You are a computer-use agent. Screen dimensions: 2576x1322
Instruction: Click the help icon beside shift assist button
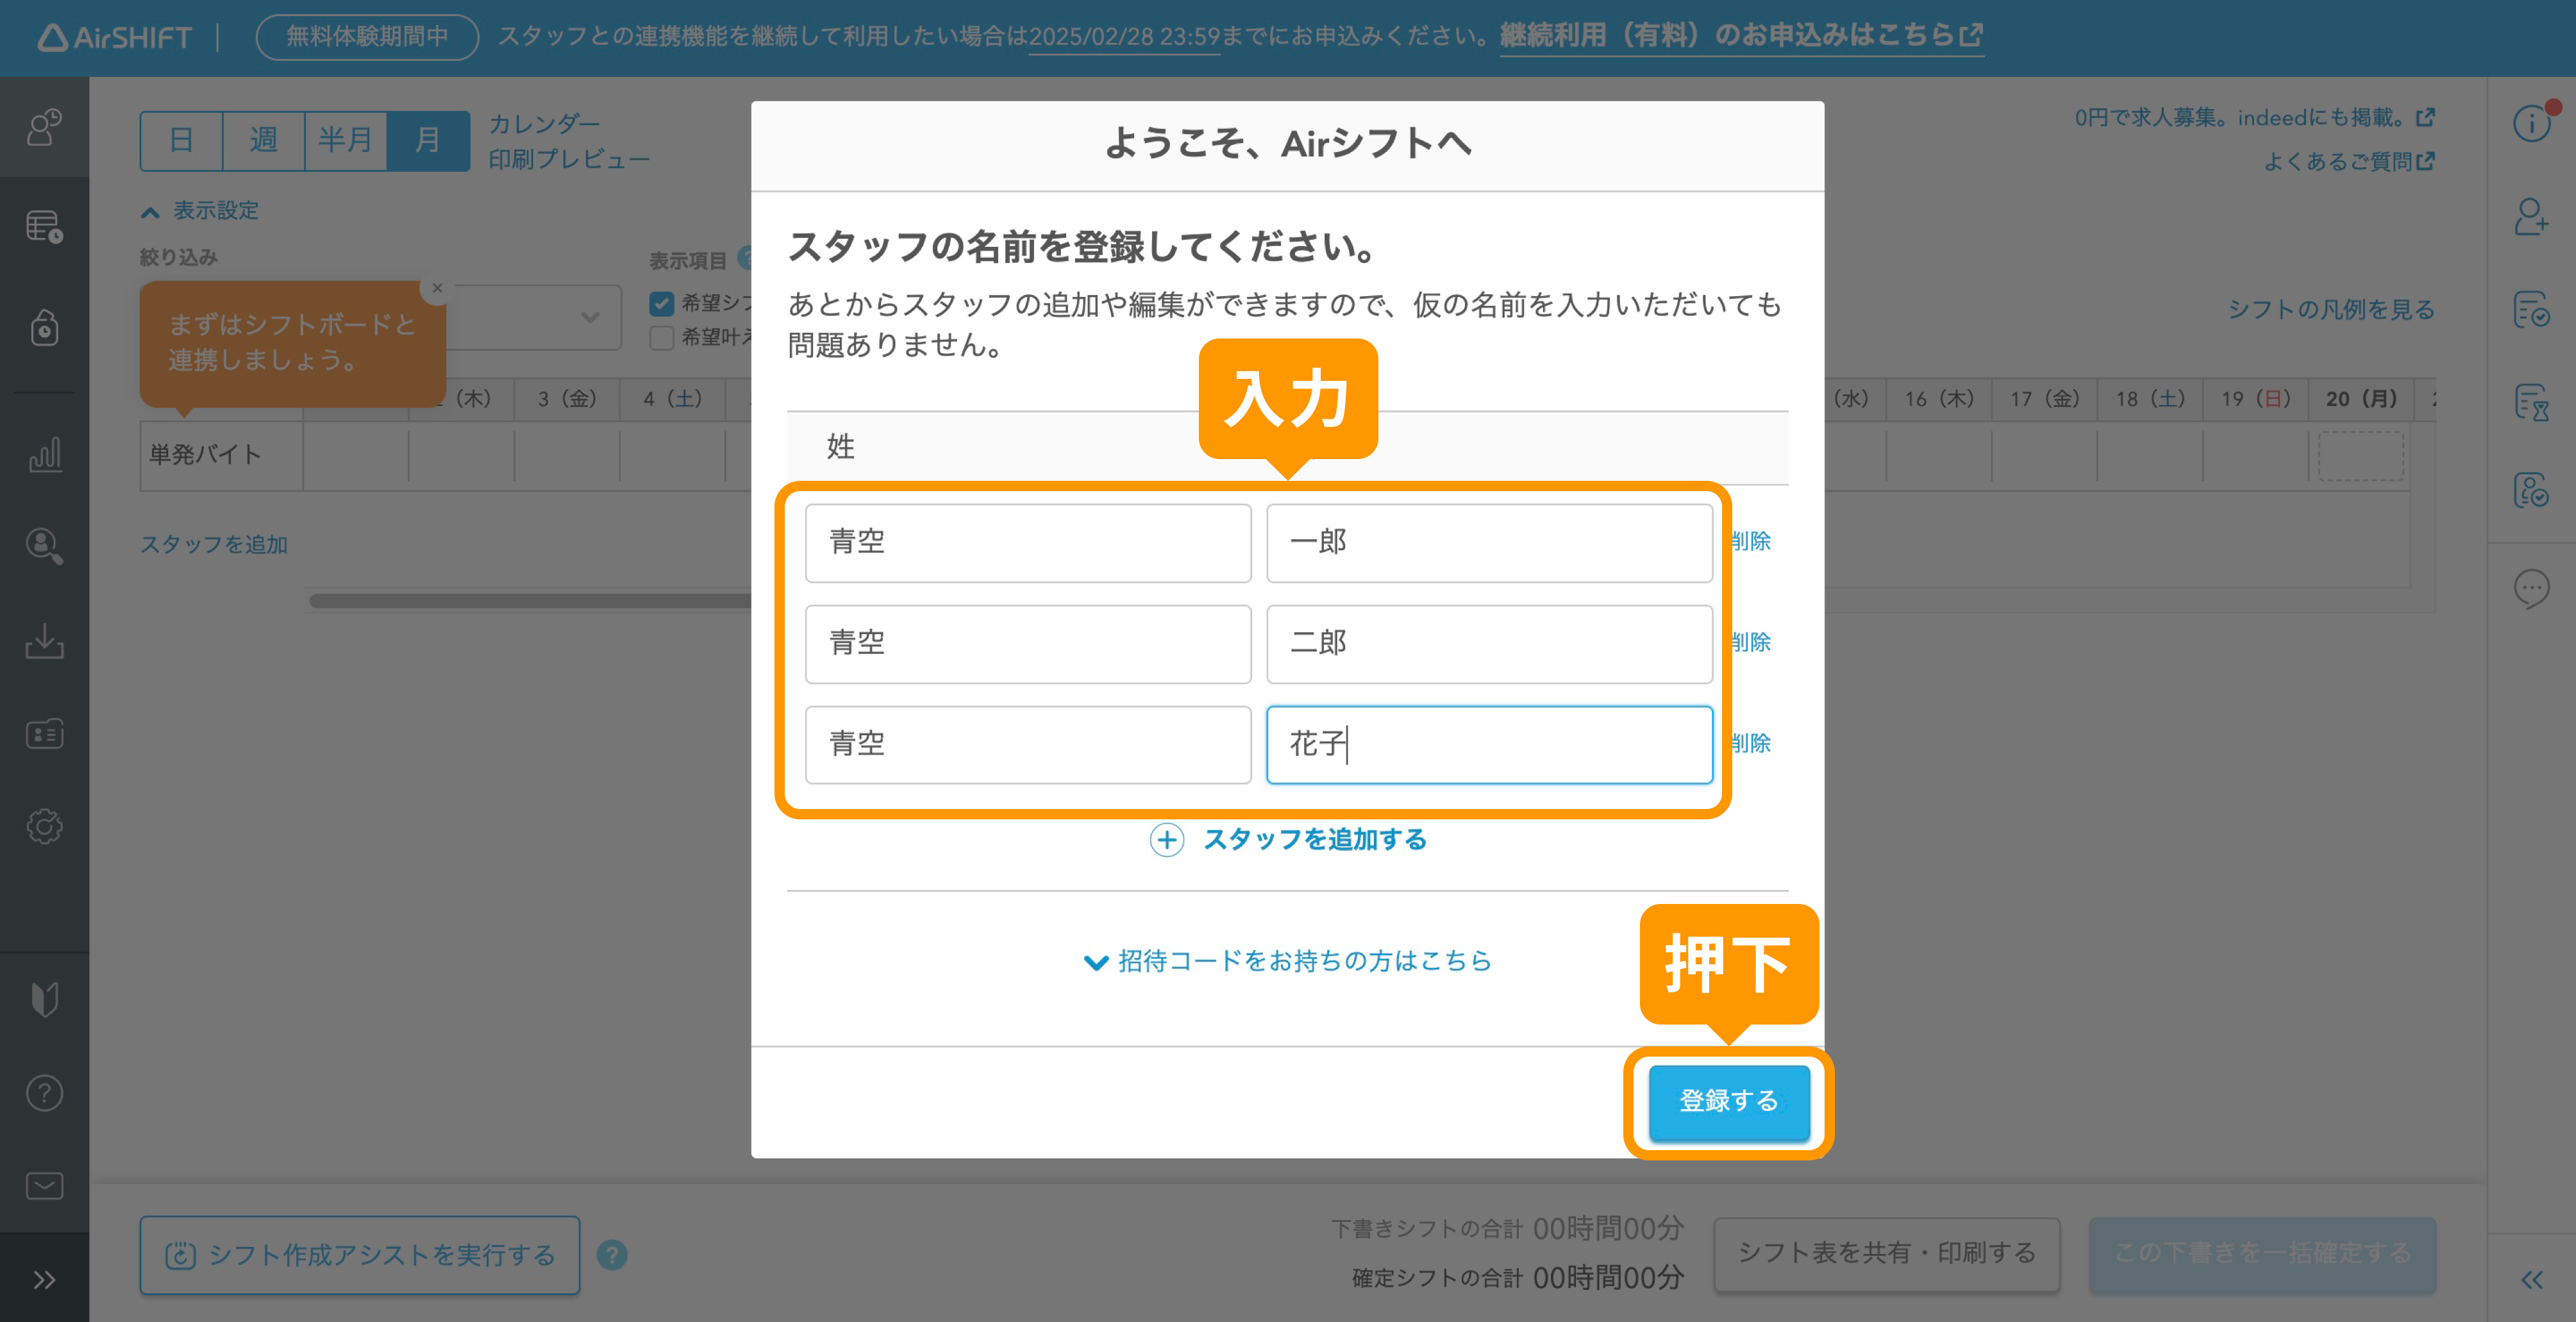click(x=612, y=1255)
